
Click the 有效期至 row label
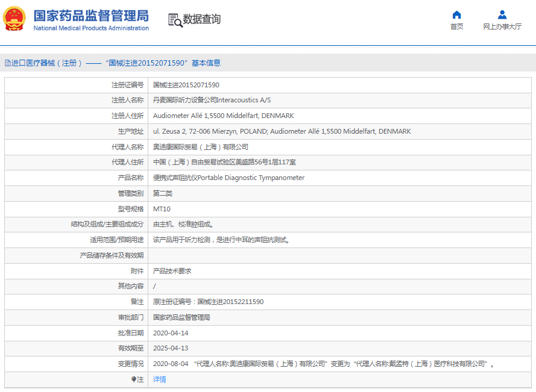(x=131, y=348)
